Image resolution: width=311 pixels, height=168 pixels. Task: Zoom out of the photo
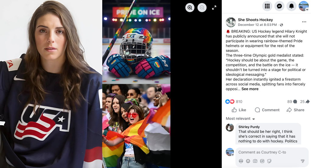(202, 8)
